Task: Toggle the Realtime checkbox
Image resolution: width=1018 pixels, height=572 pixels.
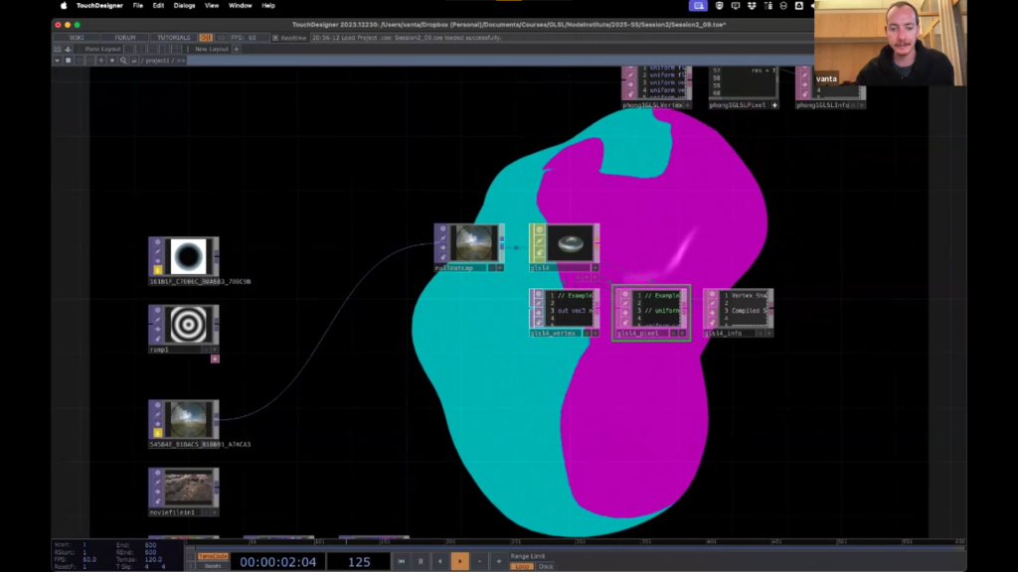Action: 276,38
